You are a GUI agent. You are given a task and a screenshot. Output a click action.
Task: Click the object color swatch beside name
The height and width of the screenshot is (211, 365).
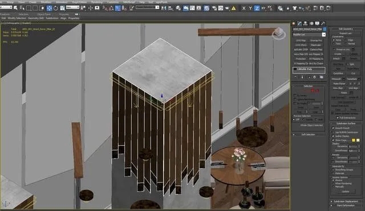325,29
